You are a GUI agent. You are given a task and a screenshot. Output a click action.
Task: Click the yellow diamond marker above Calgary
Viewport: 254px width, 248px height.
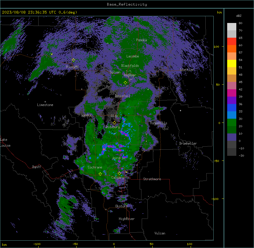coord(119,173)
